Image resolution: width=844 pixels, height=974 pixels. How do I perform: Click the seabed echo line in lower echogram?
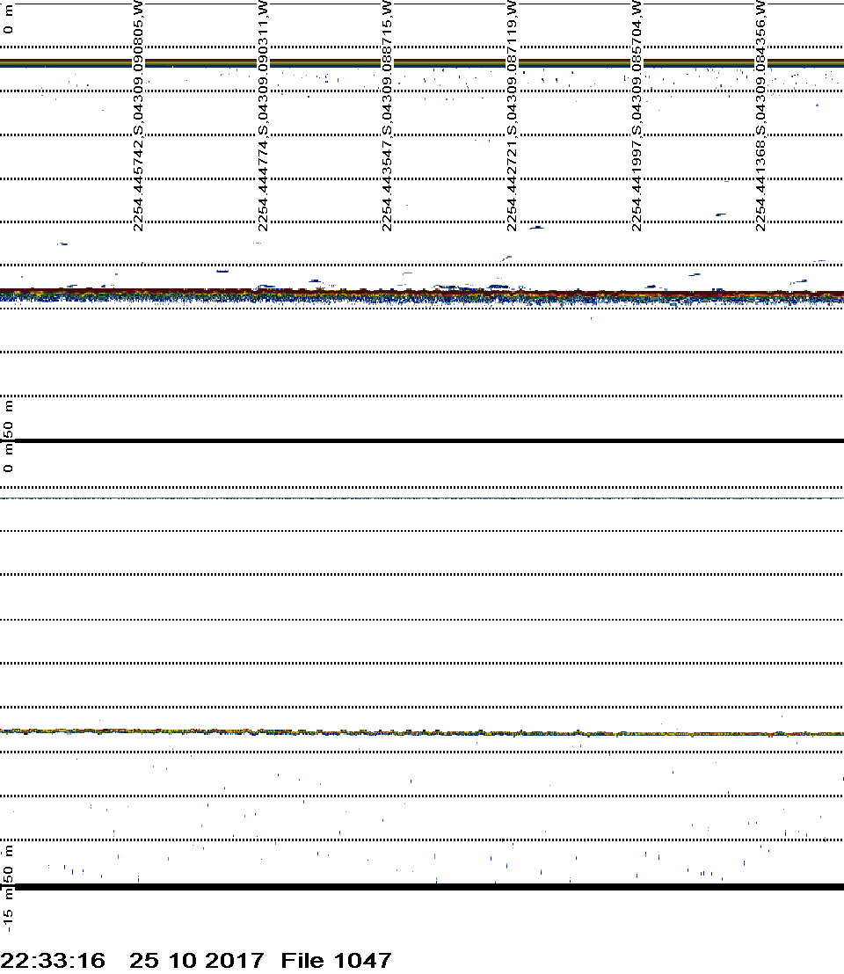click(x=422, y=731)
